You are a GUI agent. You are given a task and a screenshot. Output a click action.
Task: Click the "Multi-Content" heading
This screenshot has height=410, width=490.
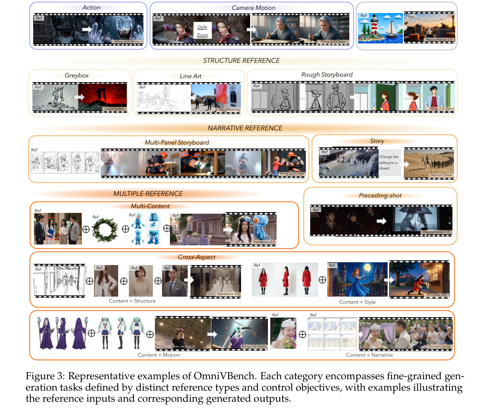pos(150,206)
